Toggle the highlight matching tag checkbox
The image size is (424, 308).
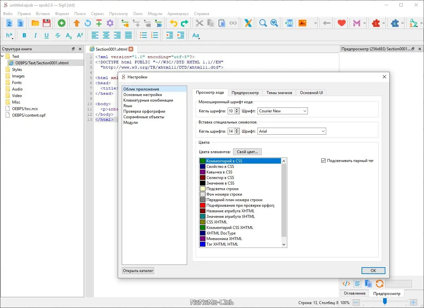[x=323, y=161]
